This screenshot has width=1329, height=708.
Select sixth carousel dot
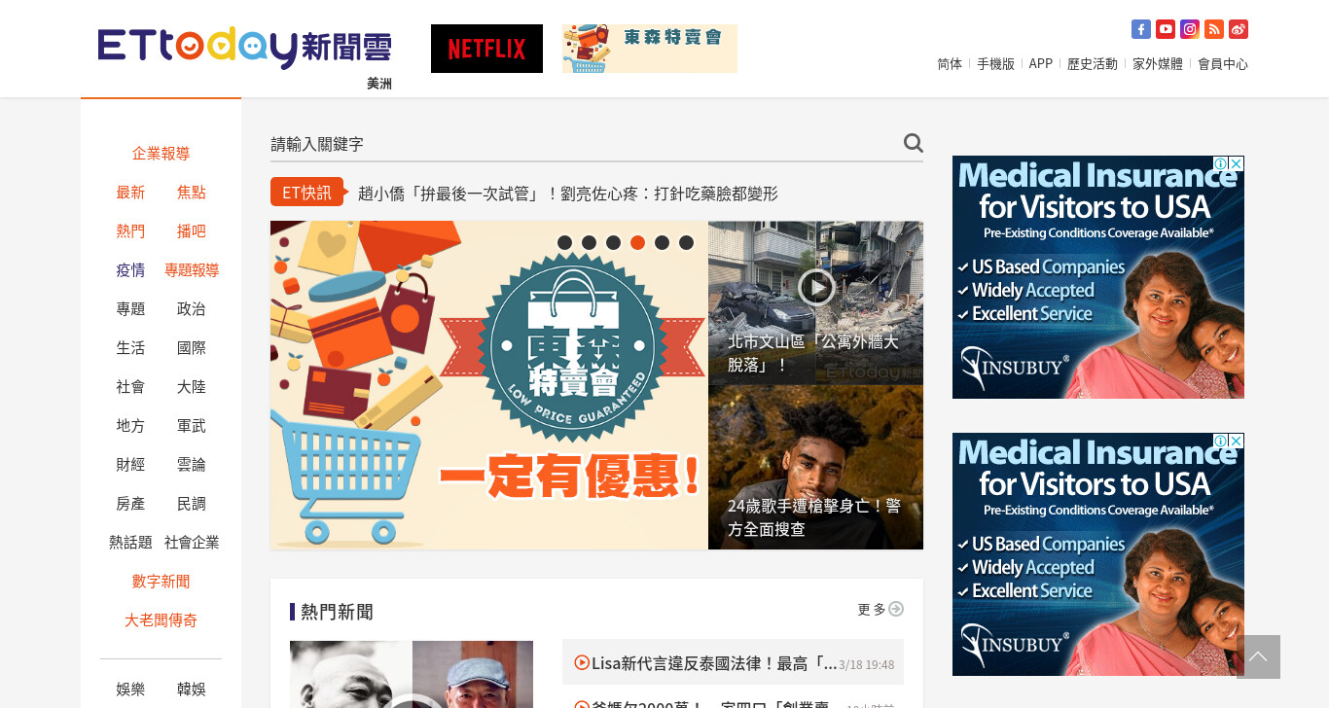pyautogui.click(x=686, y=242)
